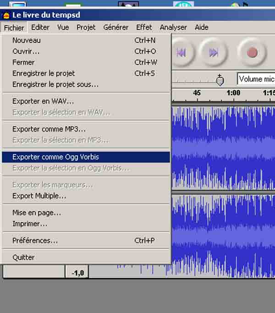
Task: Select Nouveau from the Fichier menu
Action: click(x=26, y=40)
